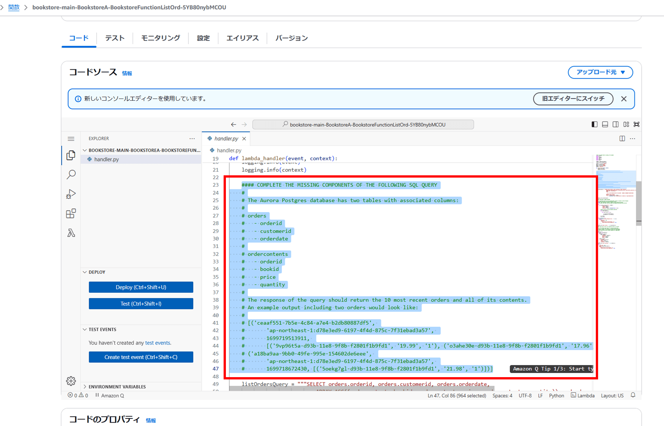Toggle primary side bar layout icon
The width and height of the screenshot is (664, 426).
(595, 124)
